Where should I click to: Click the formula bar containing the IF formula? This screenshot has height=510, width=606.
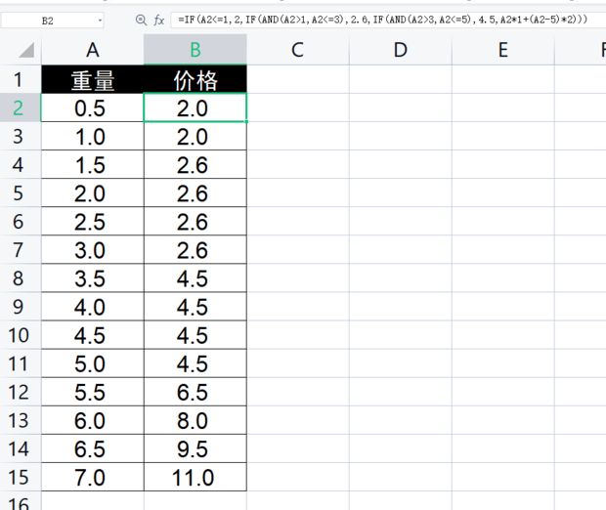pyautogui.click(x=388, y=20)
